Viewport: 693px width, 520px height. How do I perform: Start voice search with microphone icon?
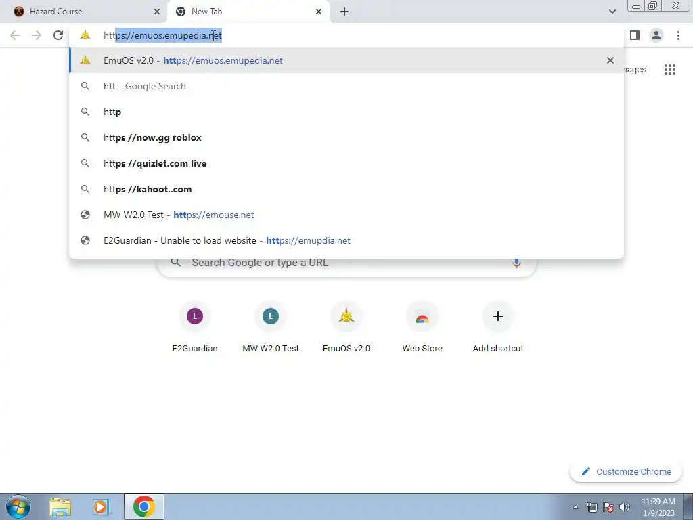516,263
